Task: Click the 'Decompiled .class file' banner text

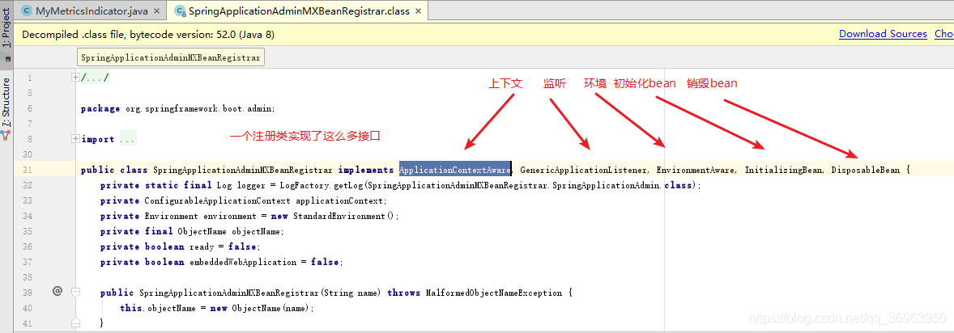Action: tap(148, 35)
